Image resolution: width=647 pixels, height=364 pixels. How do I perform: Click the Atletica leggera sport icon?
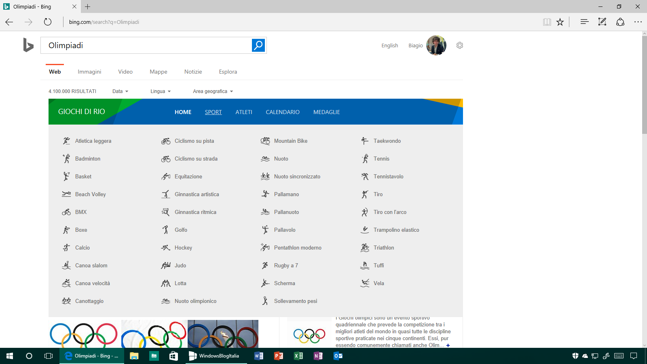pos(66,141)
